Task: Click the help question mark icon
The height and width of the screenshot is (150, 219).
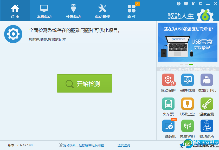Action: click(x=179, y=4)
